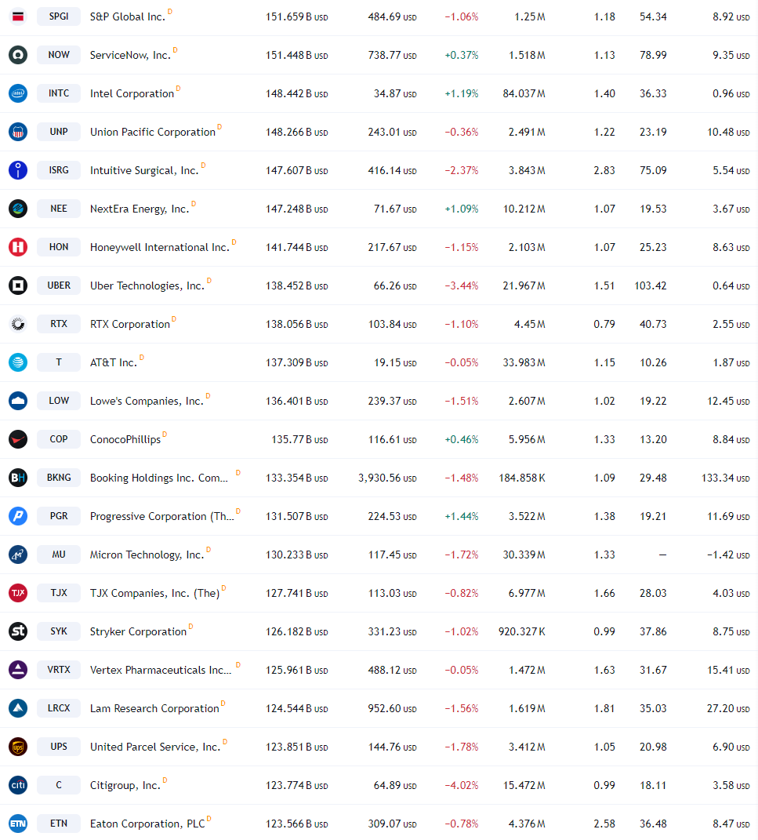
Task: Click Booking Holdings price 3,930.56 USD
Action: [x=387, y=478]
